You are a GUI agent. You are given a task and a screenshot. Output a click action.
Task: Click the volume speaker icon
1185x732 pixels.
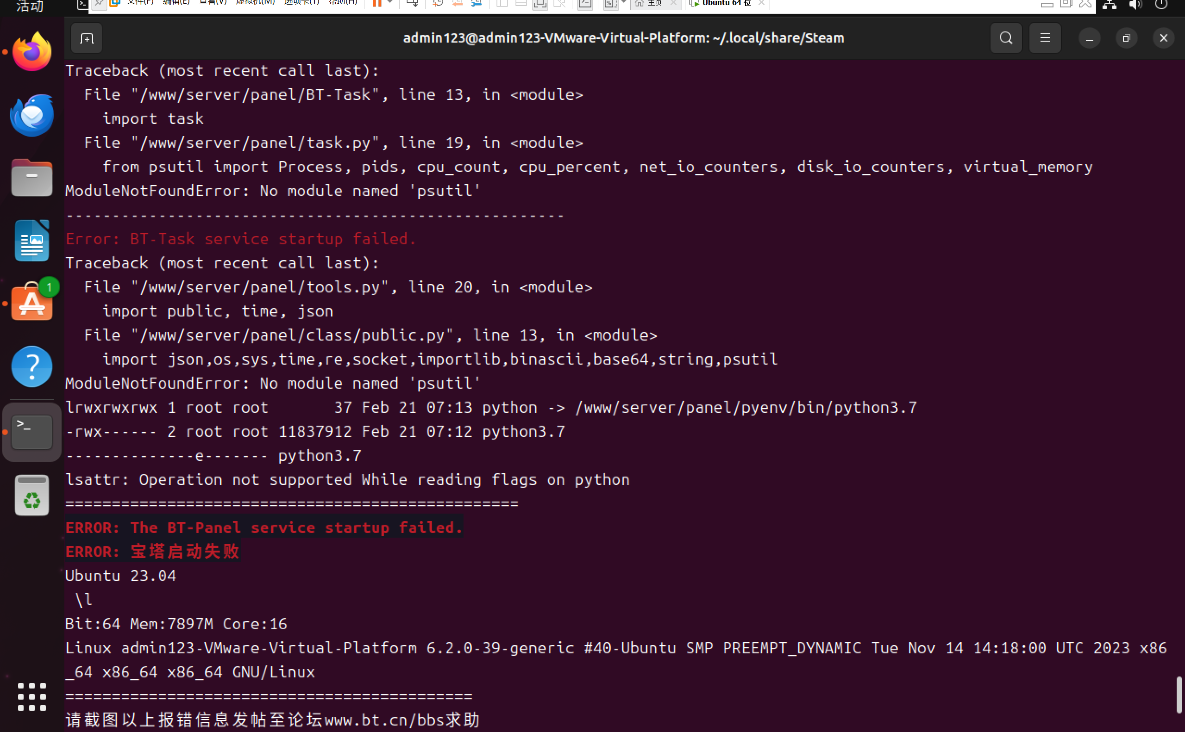(x=1135, y=4)
